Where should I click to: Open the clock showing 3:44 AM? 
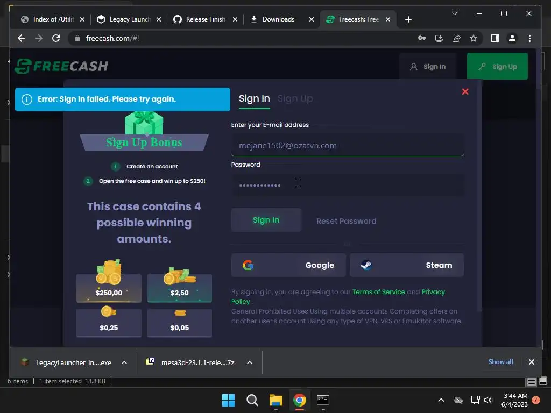[515, 400]
